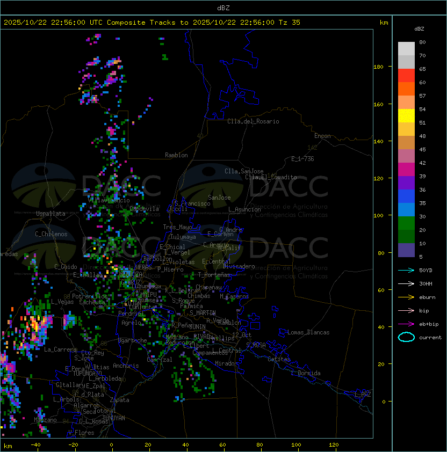Viewport: 447px width, 452px height.
Task: Click the 'Divisadero' place label
Action: click(239, 266)
